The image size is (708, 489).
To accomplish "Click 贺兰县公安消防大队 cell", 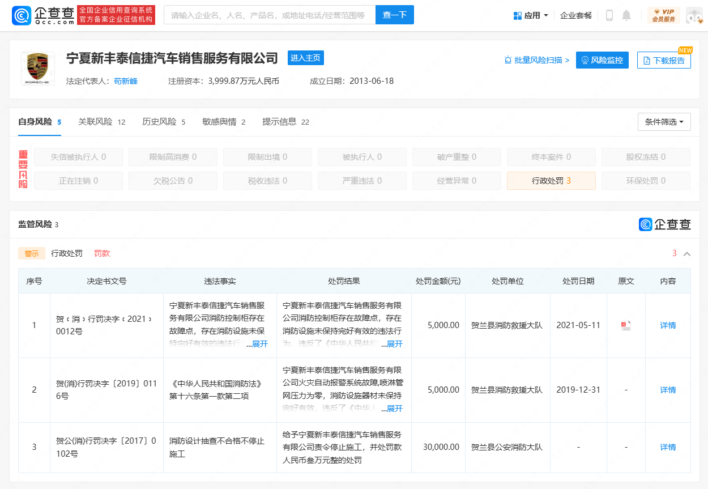I will 507,447.
